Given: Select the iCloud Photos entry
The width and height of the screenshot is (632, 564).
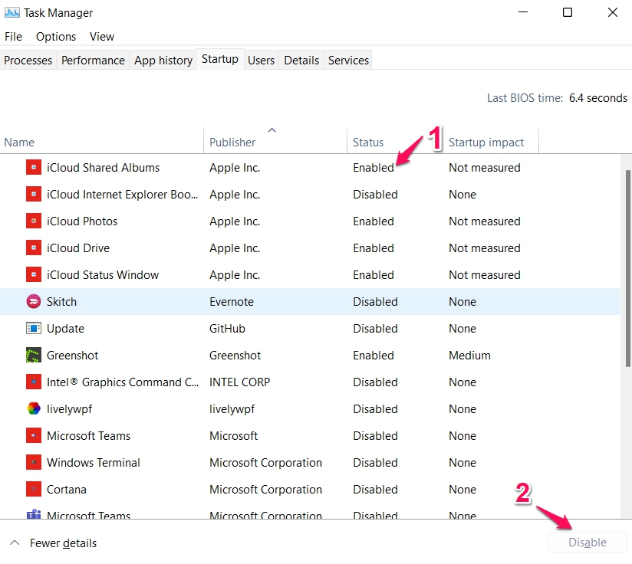Looking at the screenshot, I should click(x=82, y=221).
